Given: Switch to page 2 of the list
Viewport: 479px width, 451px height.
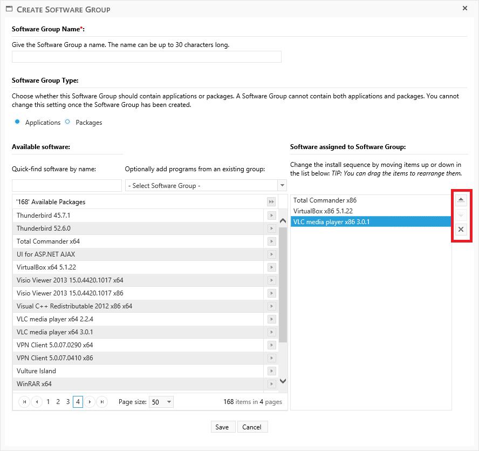Looking at the screenshot, I should 58,402.
